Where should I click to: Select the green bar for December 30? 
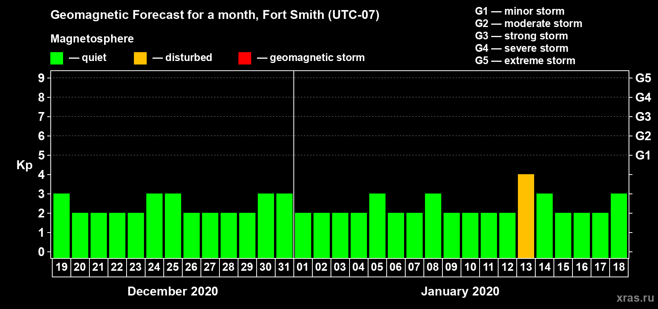point(266,226)
